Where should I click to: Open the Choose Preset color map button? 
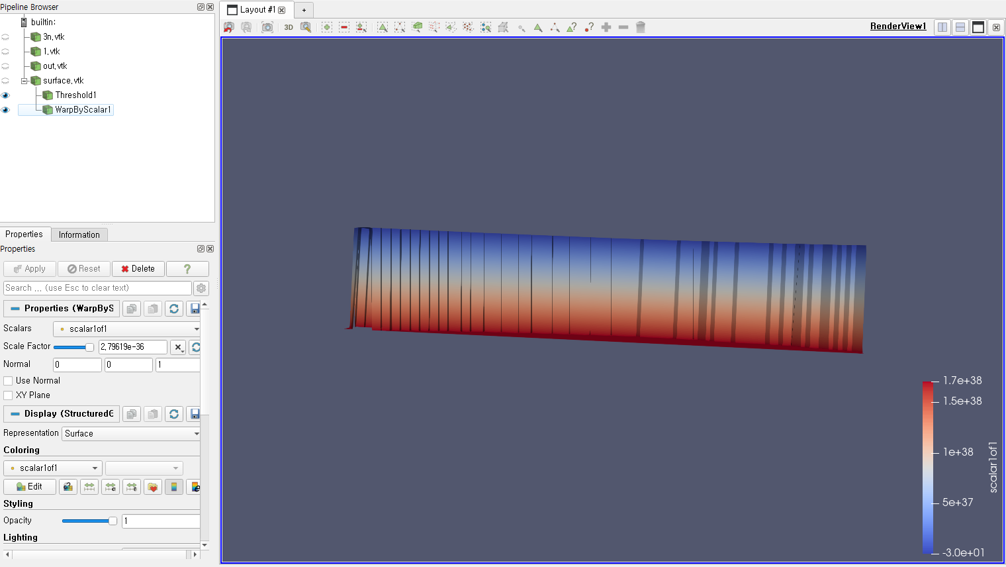click(153, 487)
